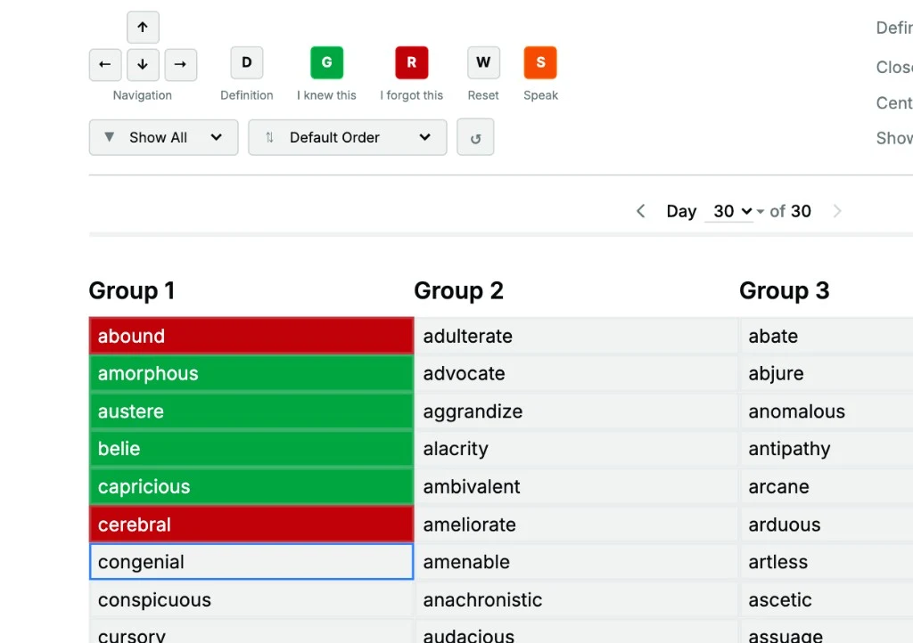Select the word 'conspicuous'
Image resolution: width=913 pixels, height=643 pixels.
point(251,599)
